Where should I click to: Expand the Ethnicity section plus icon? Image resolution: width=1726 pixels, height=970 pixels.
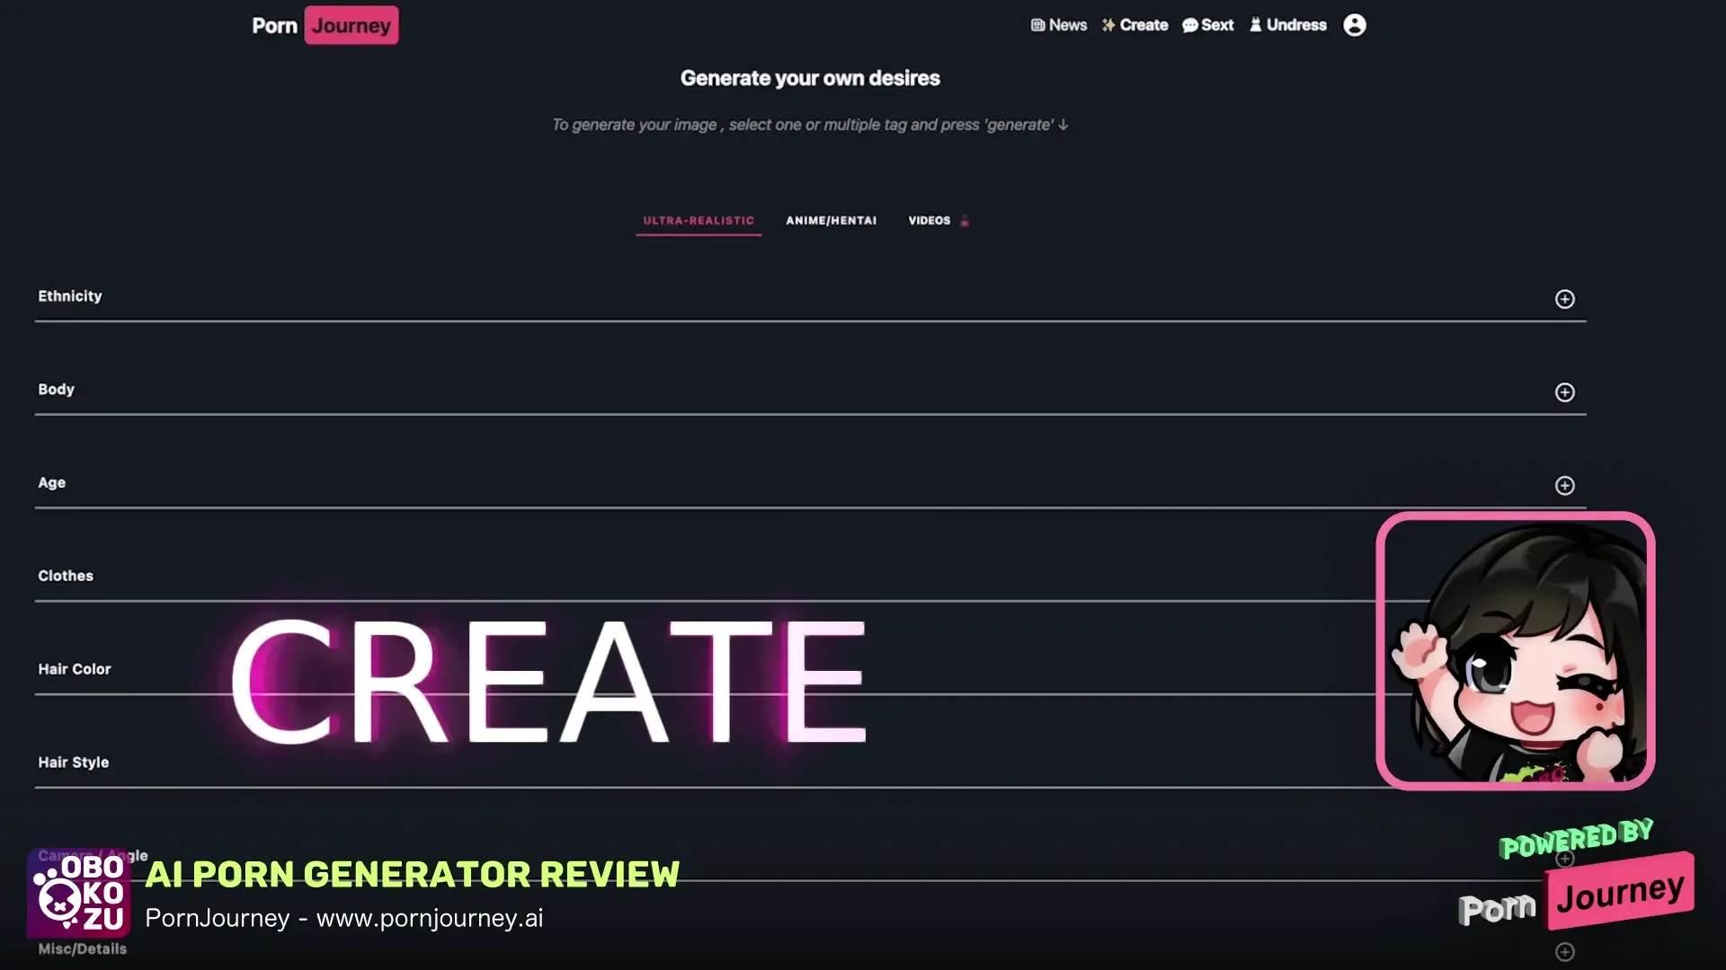(1564, 299)
